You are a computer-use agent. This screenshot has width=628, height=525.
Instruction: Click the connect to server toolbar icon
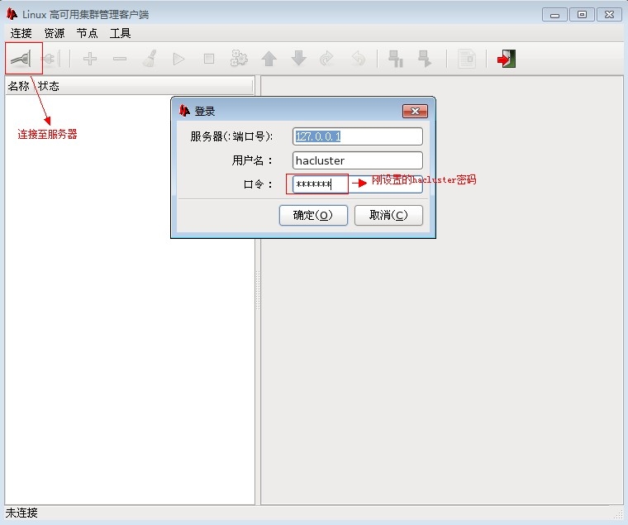(22, 60)
